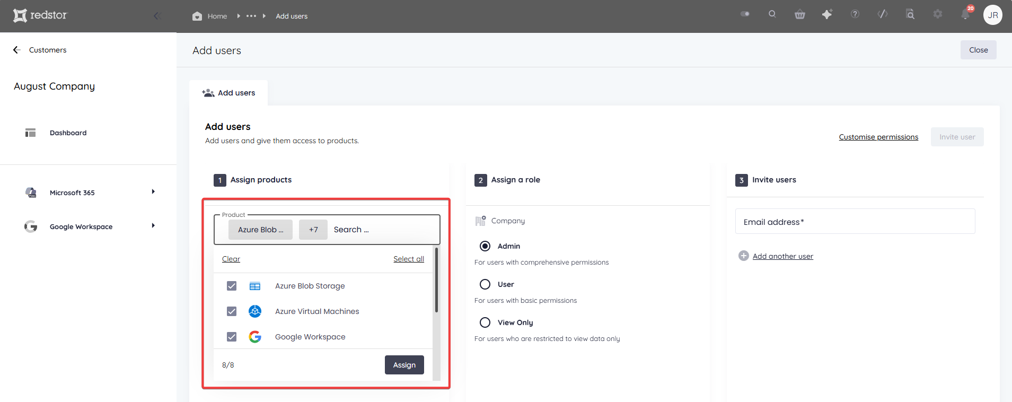Expand the Microsoft 365 menu arrow
This screenshot has width=1012, height=402.
(153, 192)
